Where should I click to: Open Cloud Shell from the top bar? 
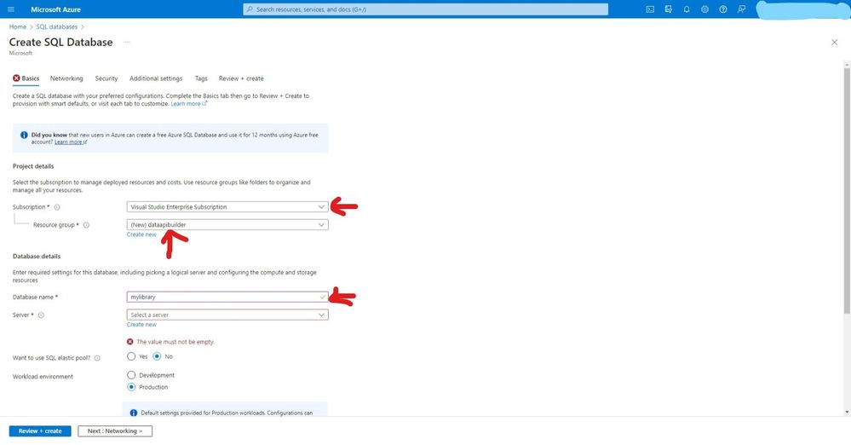650,9
